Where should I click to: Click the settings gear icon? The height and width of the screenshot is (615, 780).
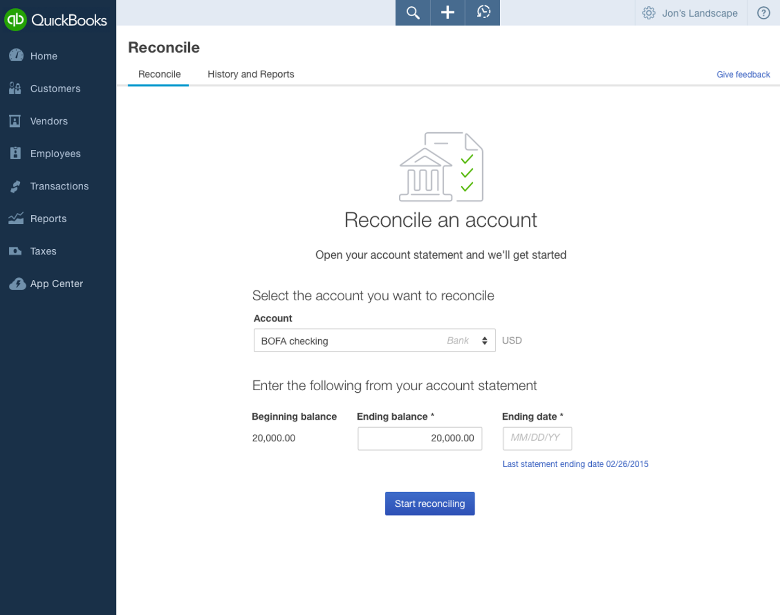(x=648, y=13)
